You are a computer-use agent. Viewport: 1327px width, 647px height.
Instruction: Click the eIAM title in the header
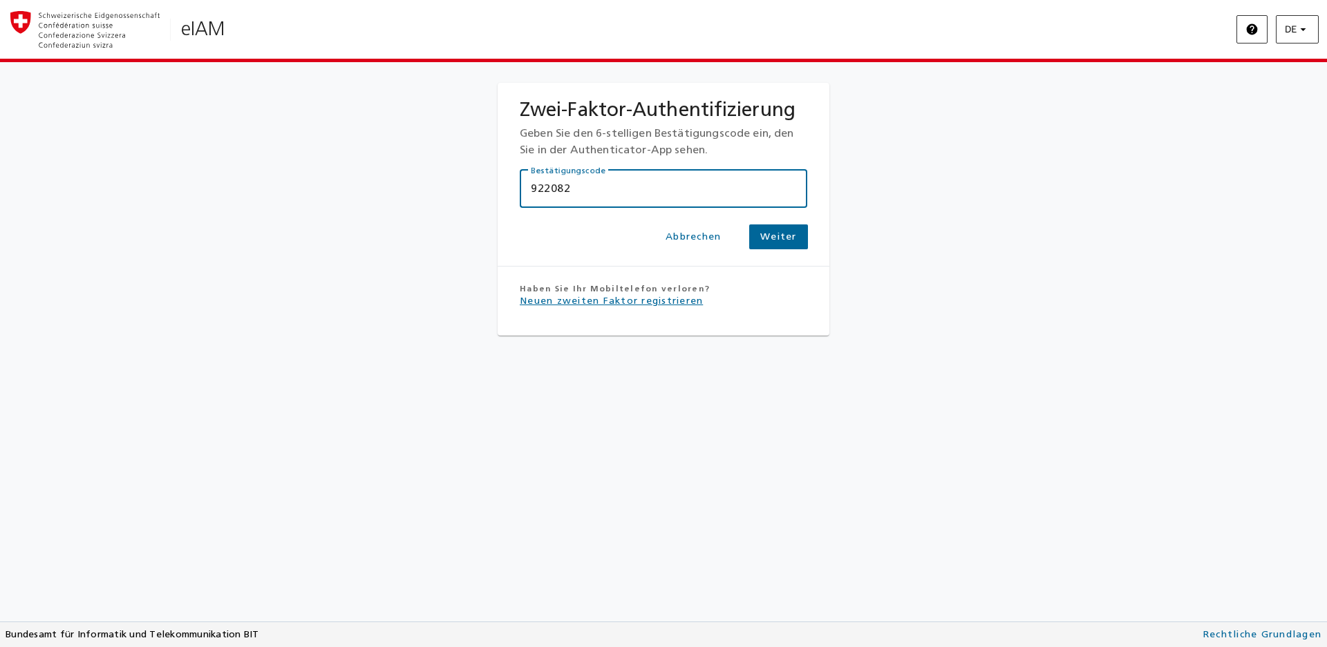(203, 29)
